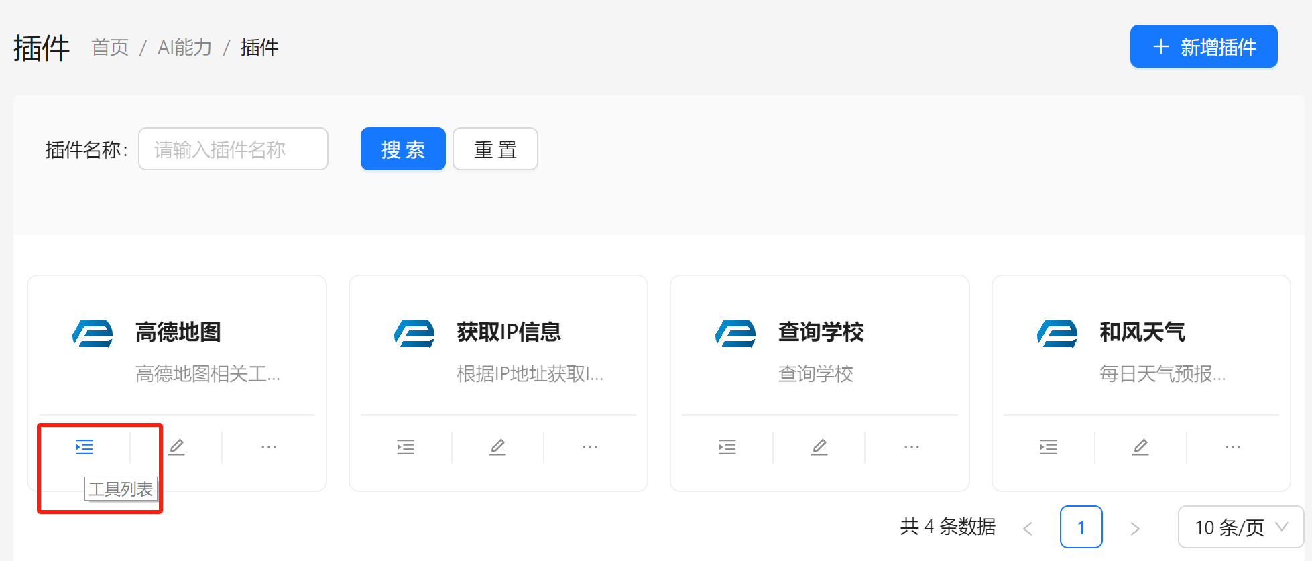Expand more options for 和风天气 card
Screen dimensions: 1312x561
coord(1232,447)
